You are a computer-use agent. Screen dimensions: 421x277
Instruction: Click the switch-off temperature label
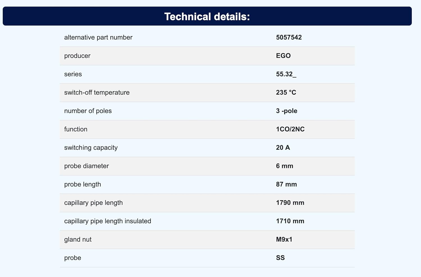pos(97,93)
